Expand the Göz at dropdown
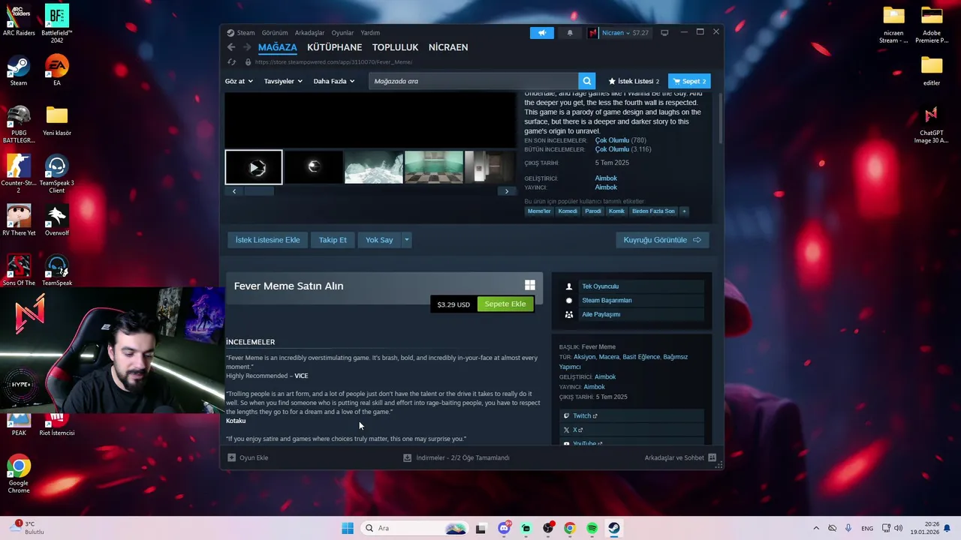This screenshot has height=540, width=961. (x=239, y=81)
